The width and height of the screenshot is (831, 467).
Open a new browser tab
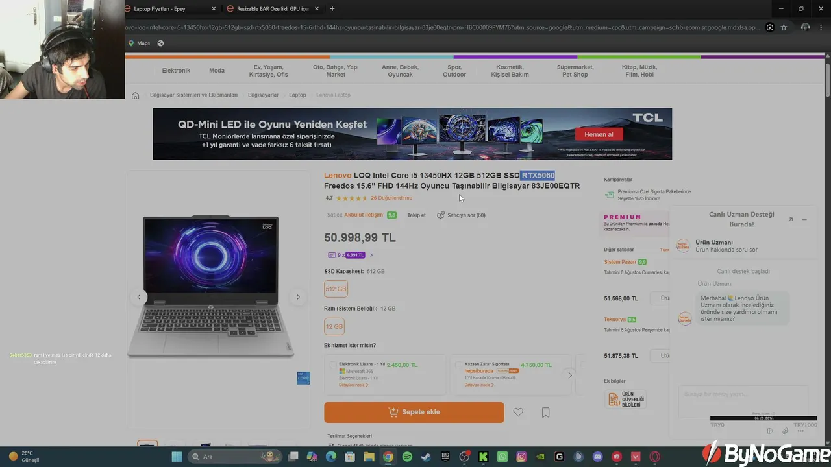[332, 9]
